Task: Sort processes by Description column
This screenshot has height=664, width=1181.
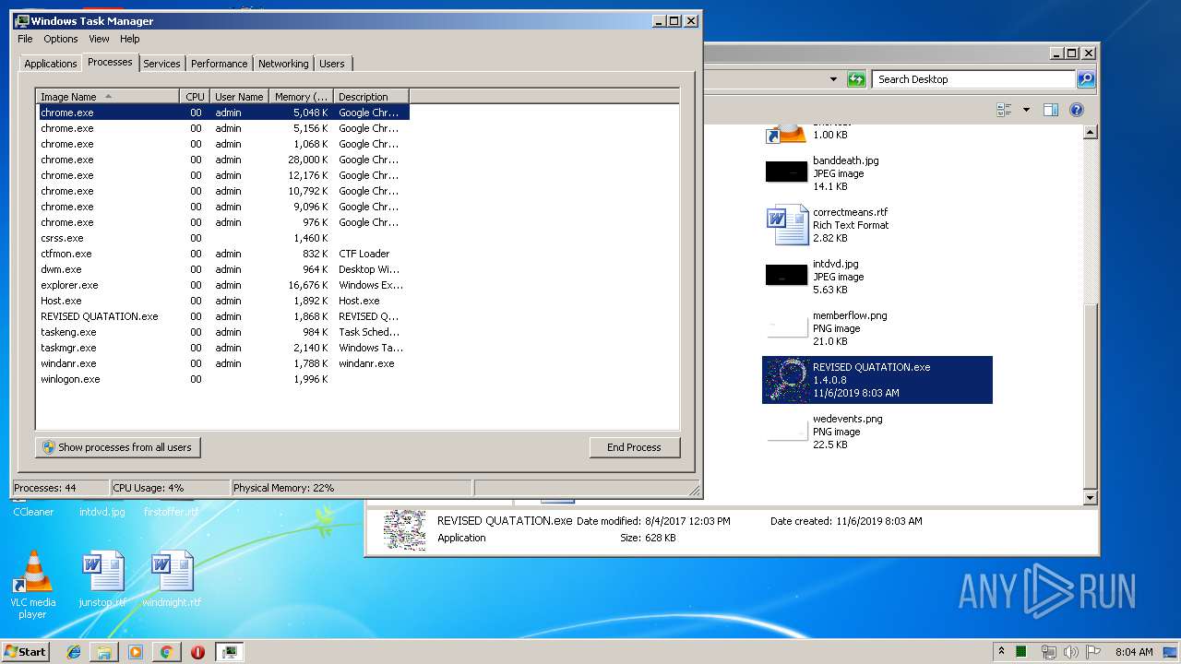Action: pyautogui.click(x=371, y=96)
